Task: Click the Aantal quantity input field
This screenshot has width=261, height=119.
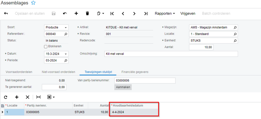Action: click(x=201, y=47)
